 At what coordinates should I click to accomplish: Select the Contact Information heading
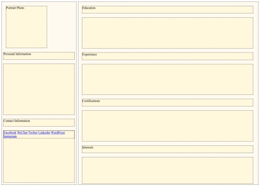tap(39, 123)
